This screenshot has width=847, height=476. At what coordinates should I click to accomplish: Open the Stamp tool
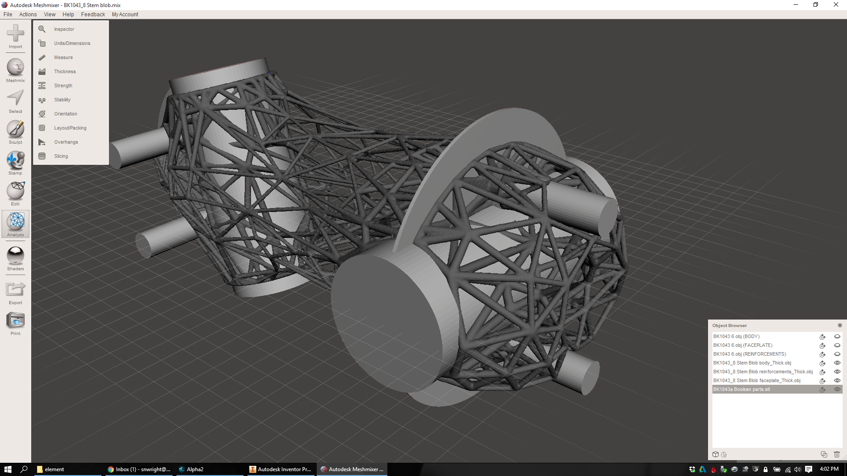coord(15,160)
